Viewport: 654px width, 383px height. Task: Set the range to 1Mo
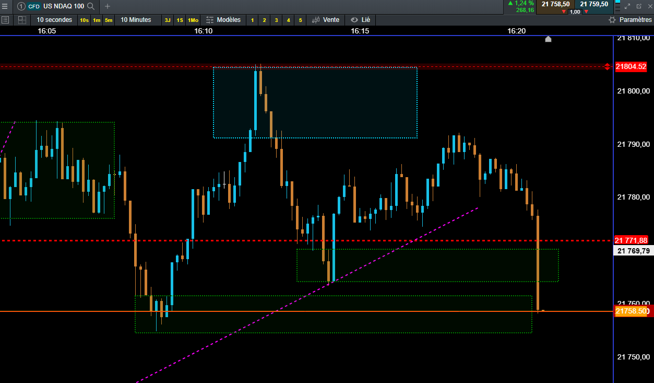click(x=193, y=20)
